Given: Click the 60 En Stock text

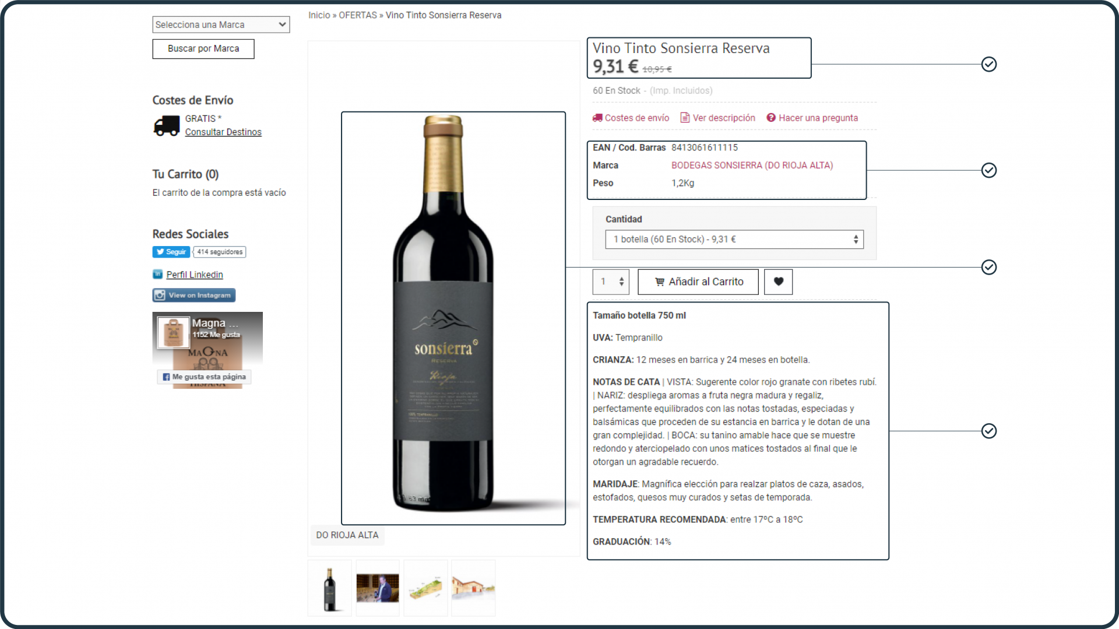Looking at the screenshot, I should point(617,91).
